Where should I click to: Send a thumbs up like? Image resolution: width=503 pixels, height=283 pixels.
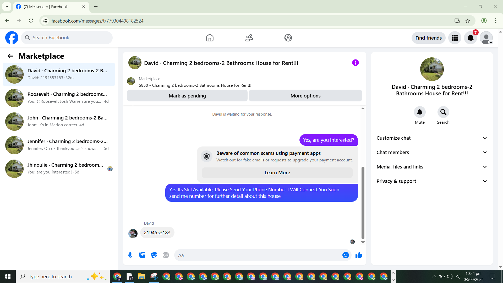[x=359, y=255]
